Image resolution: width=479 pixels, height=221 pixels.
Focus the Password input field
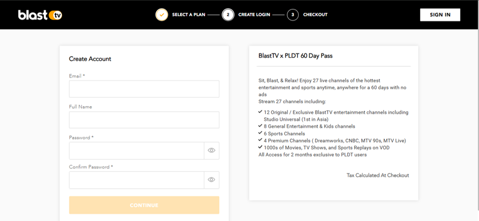136,150
